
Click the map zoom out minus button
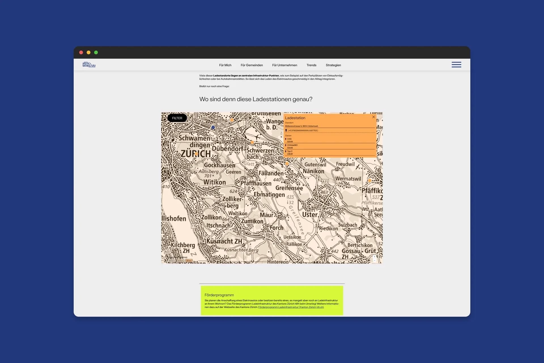375,260
